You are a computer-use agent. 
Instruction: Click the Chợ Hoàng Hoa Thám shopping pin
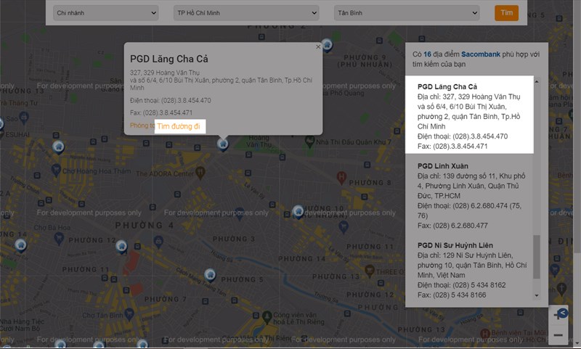pos(56,170)
